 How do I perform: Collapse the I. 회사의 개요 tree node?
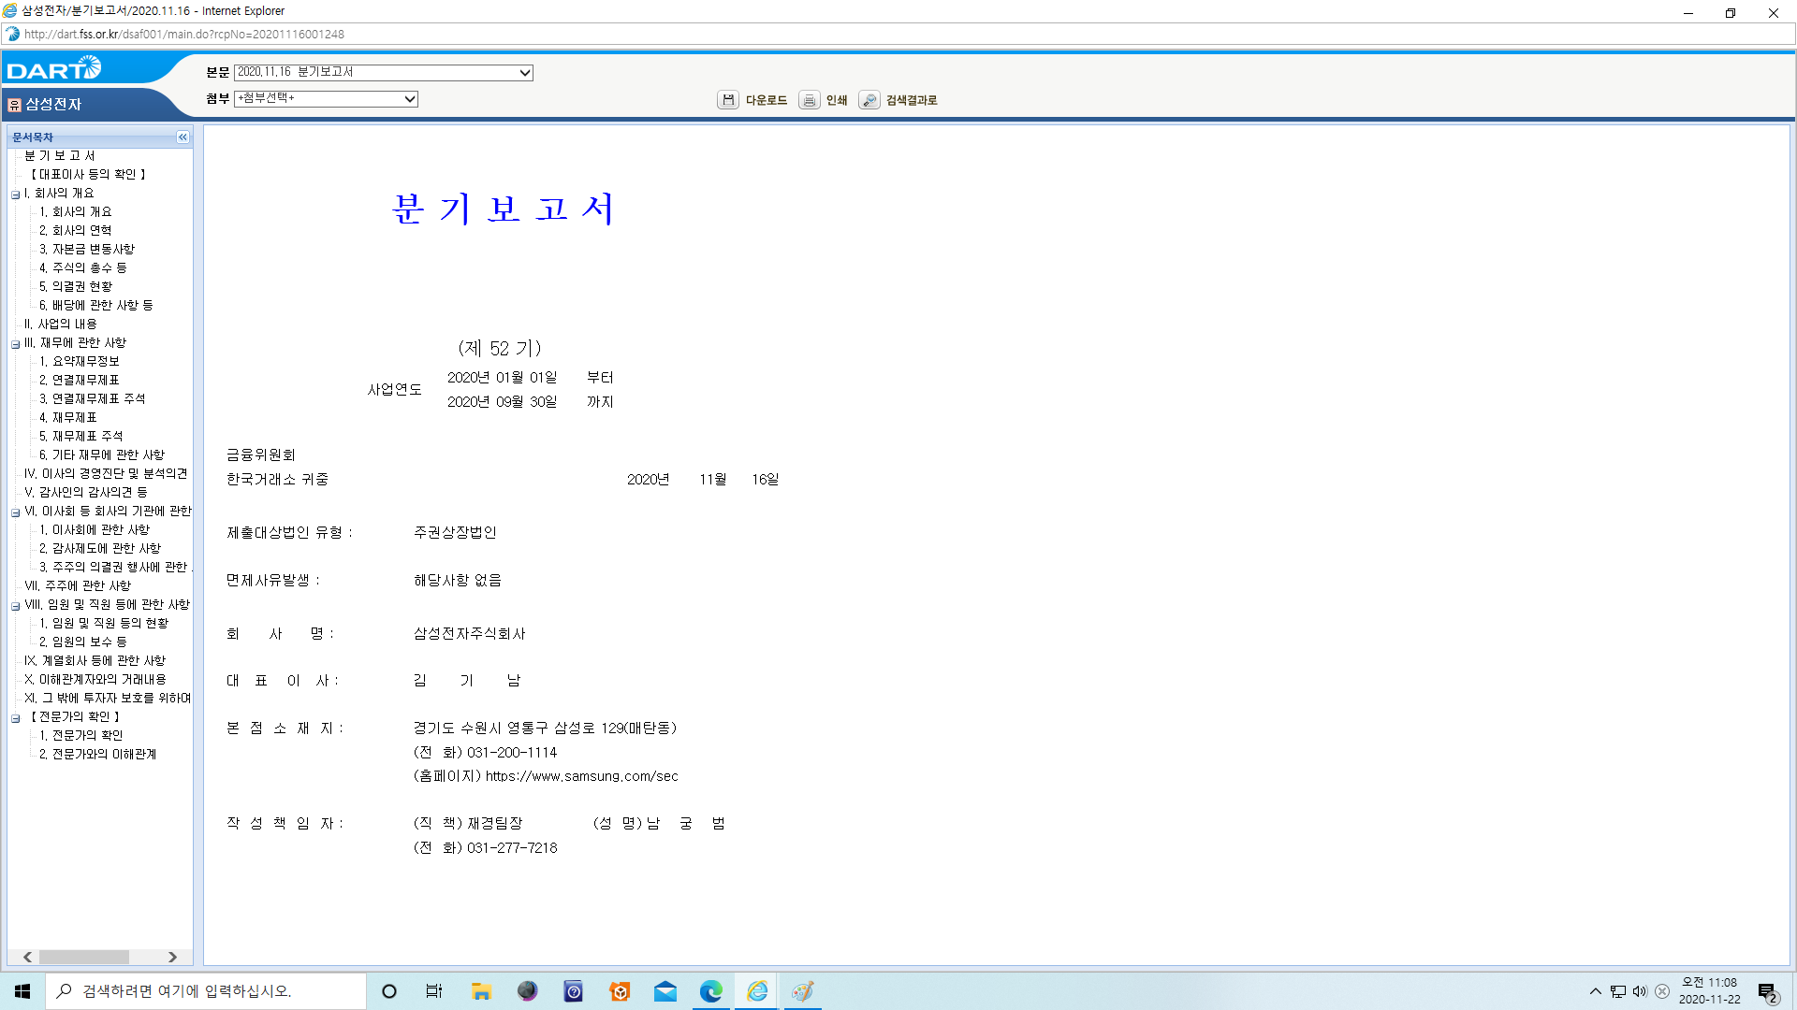(15, 195)
